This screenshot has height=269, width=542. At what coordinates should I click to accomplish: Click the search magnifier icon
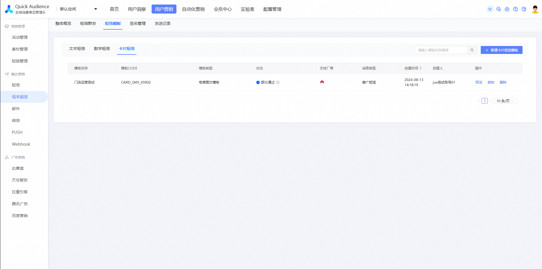[x=472, y=50]
